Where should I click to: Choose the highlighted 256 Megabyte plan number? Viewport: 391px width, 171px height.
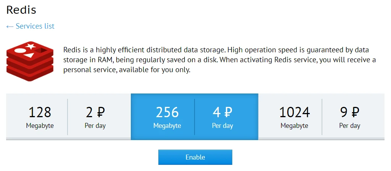tap(167, 112)
